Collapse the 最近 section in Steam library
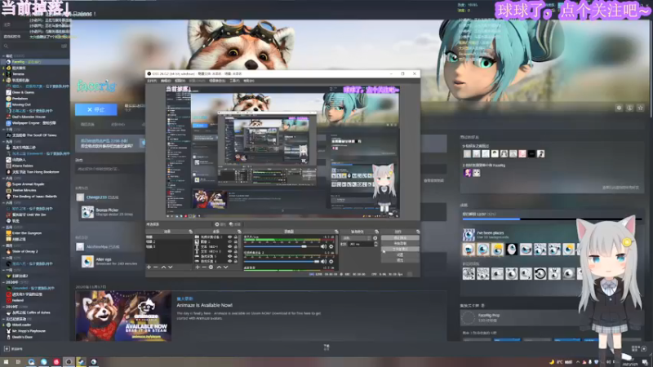Screen dimensions: 653x367 [4, 55]
